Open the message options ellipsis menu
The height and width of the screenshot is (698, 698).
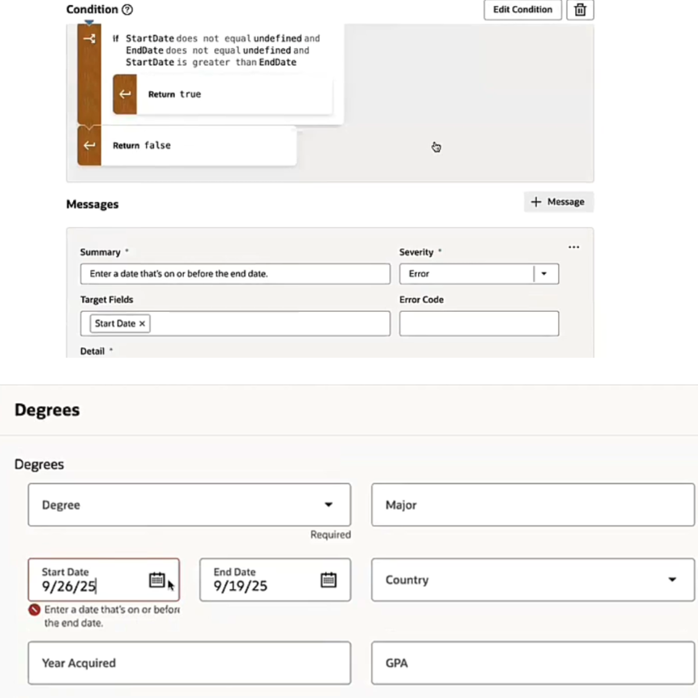pyautogui.click(x=574, y=247)
